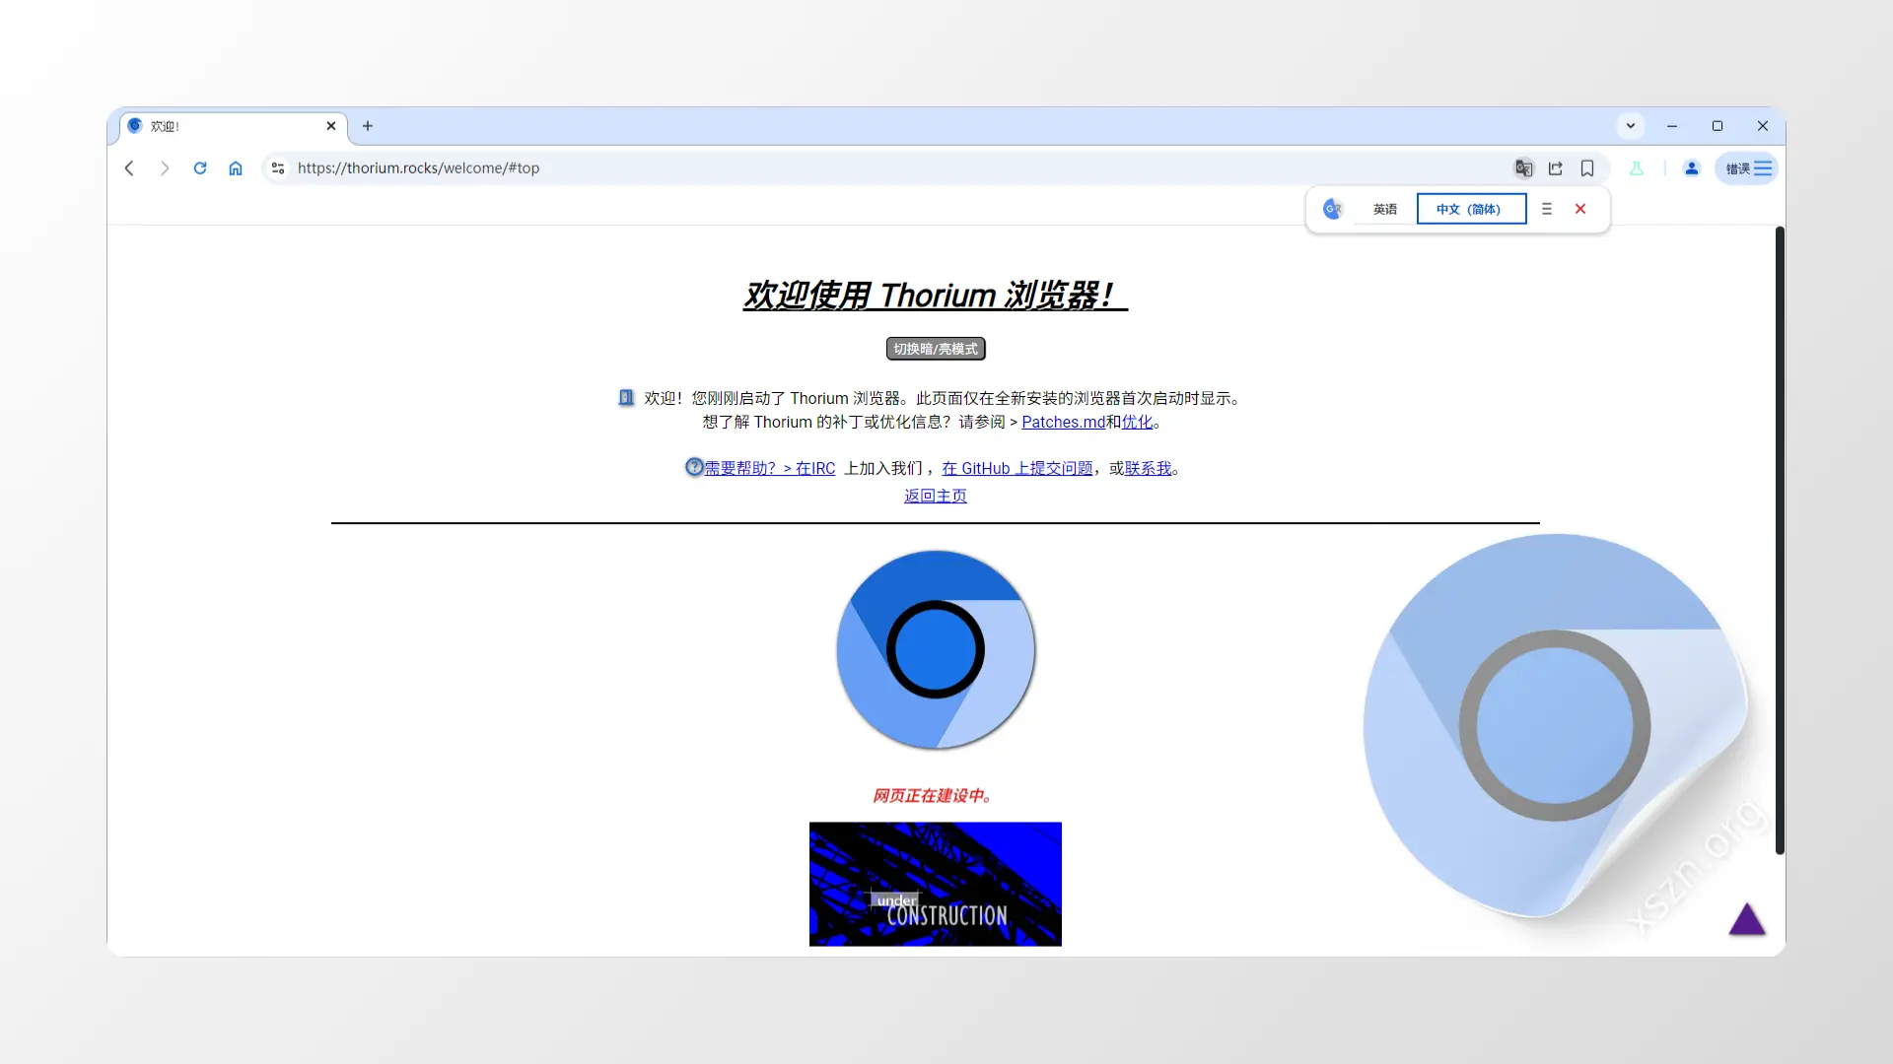Open a new tab with the plus button
This screenshot has width=1893, height=1064.
368,126
